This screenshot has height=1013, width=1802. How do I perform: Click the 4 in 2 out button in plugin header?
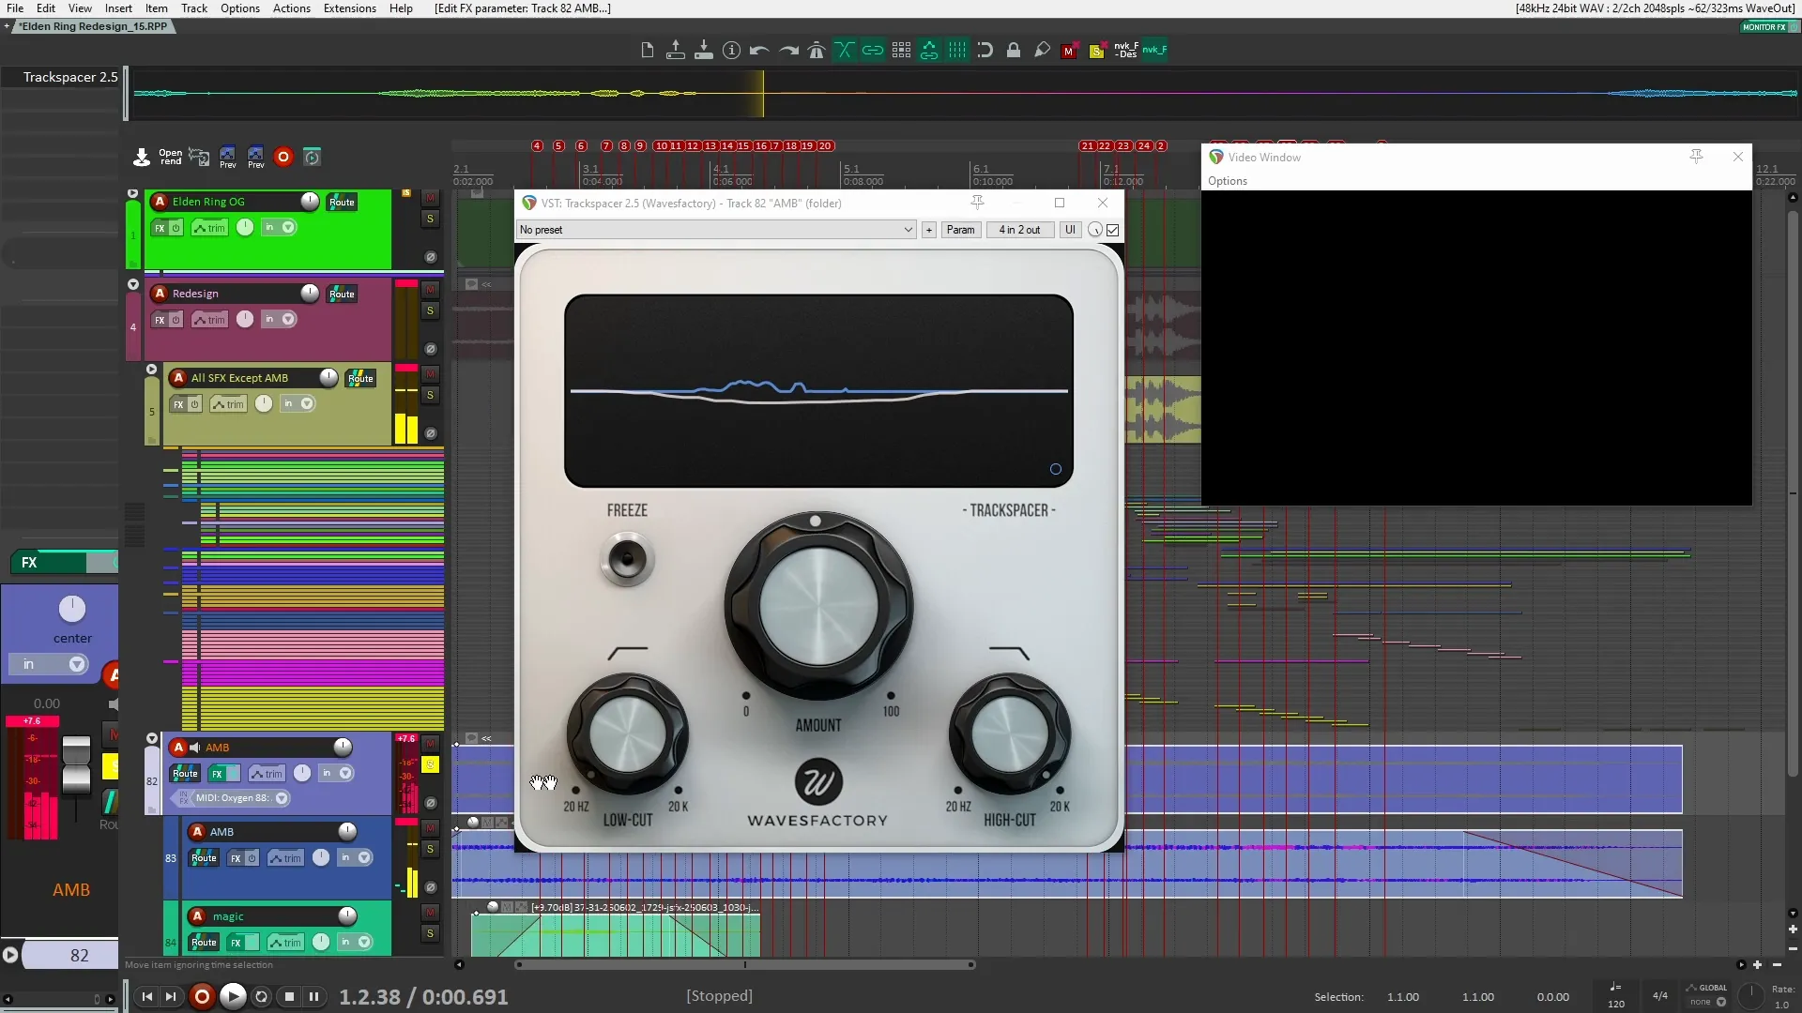pyautogui.click(x=1019, y=230)
